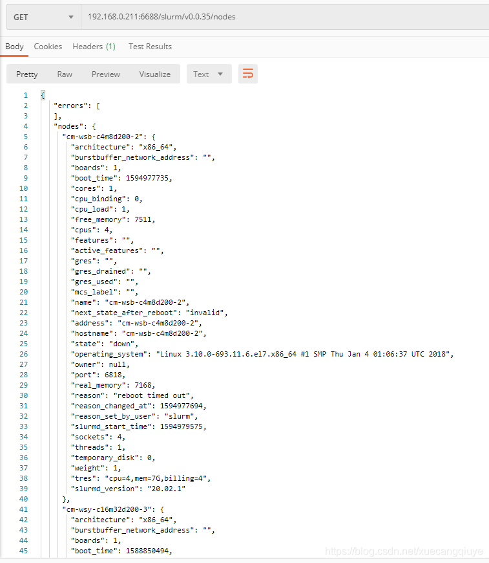Click the "gres_drained" line
The width and height of the screenshot is (489, 563).
pos(110,271)
